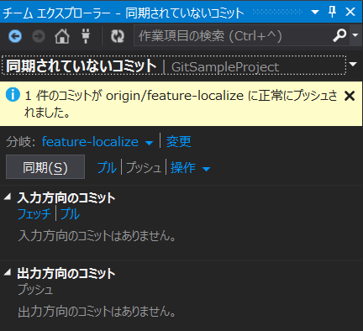Select text 出力方向のコミットはありません。
Image resolution: width=363 pixels, height=331 pixels.
click(x=97, y=312)
